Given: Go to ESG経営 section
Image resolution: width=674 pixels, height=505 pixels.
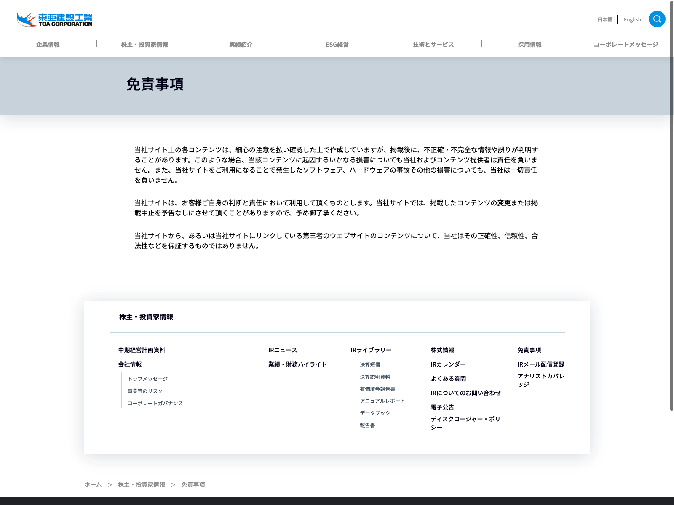Looking at the screenshot, I should [337, 44].
